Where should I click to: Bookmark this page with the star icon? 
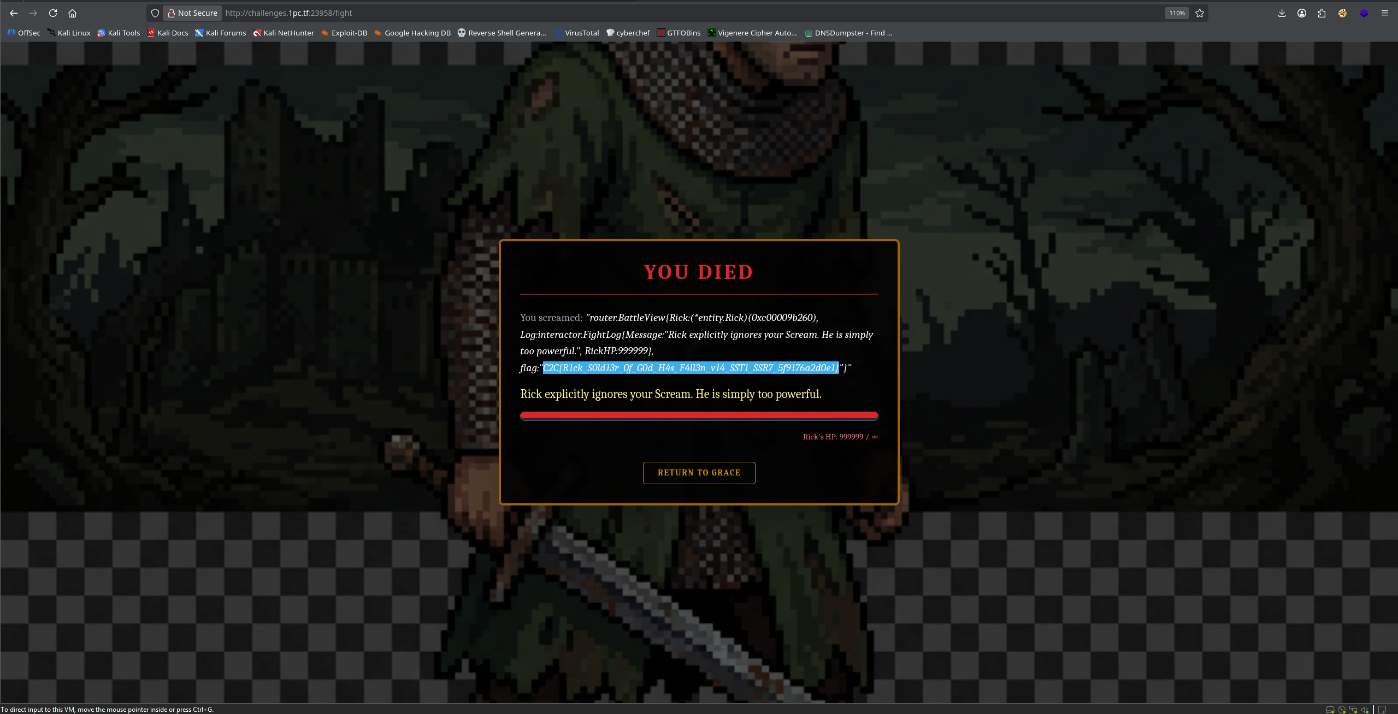click(x=1200, y=13)
